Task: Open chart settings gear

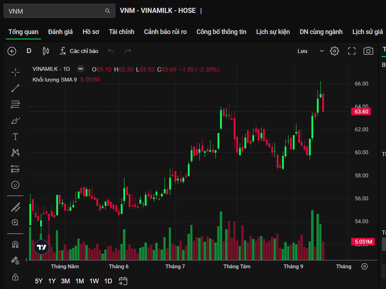Action: (334, 51)
